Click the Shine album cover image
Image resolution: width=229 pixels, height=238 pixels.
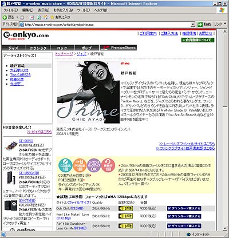pos(88,92)
